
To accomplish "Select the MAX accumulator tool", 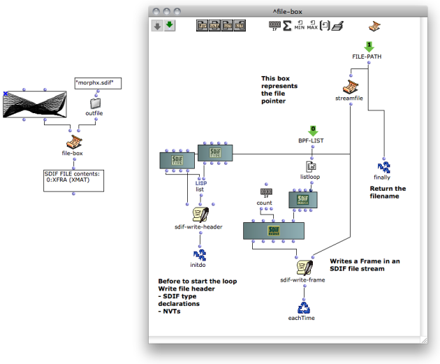I will (312, 25).
